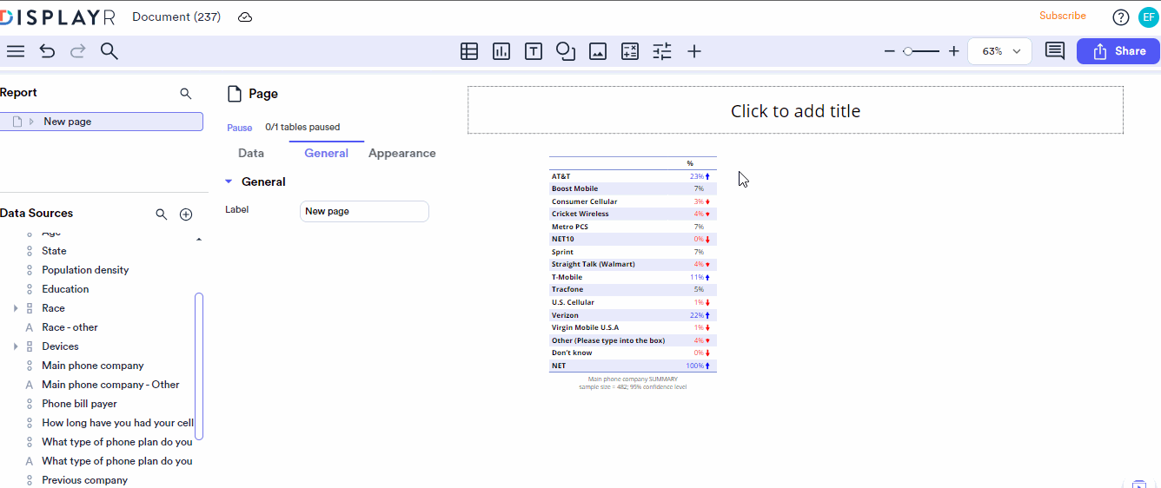Click the 'Click to add title' box

click(795, 110)
